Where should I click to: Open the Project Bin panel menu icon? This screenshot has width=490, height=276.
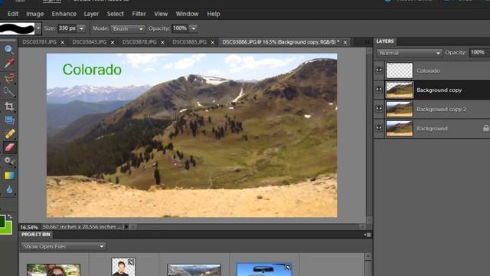pyautogui.click(x=367, y=235)
